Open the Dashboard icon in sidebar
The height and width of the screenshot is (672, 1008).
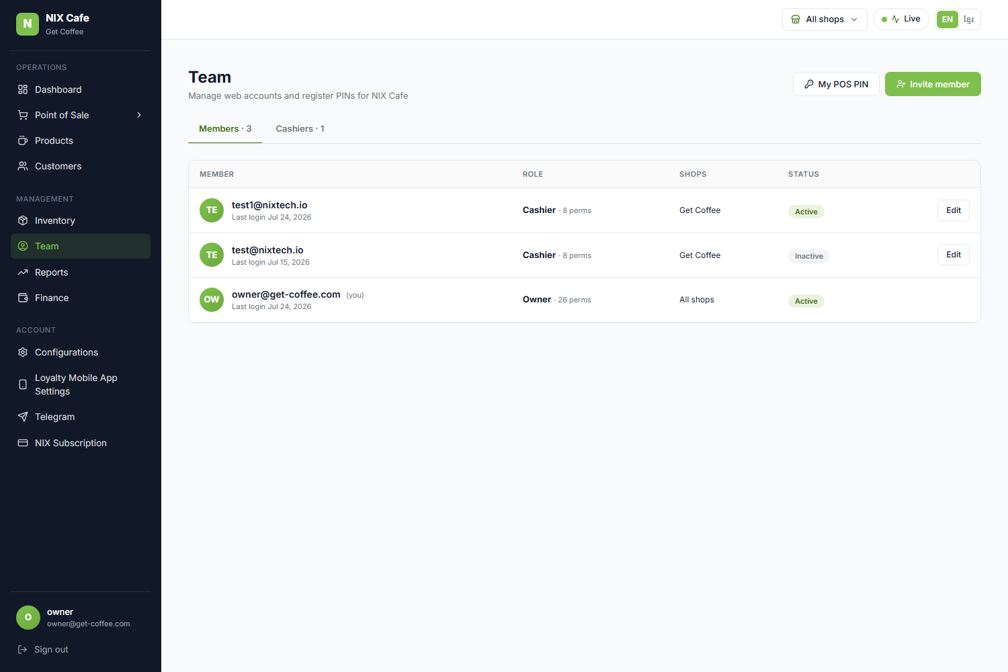pos(23,89)
